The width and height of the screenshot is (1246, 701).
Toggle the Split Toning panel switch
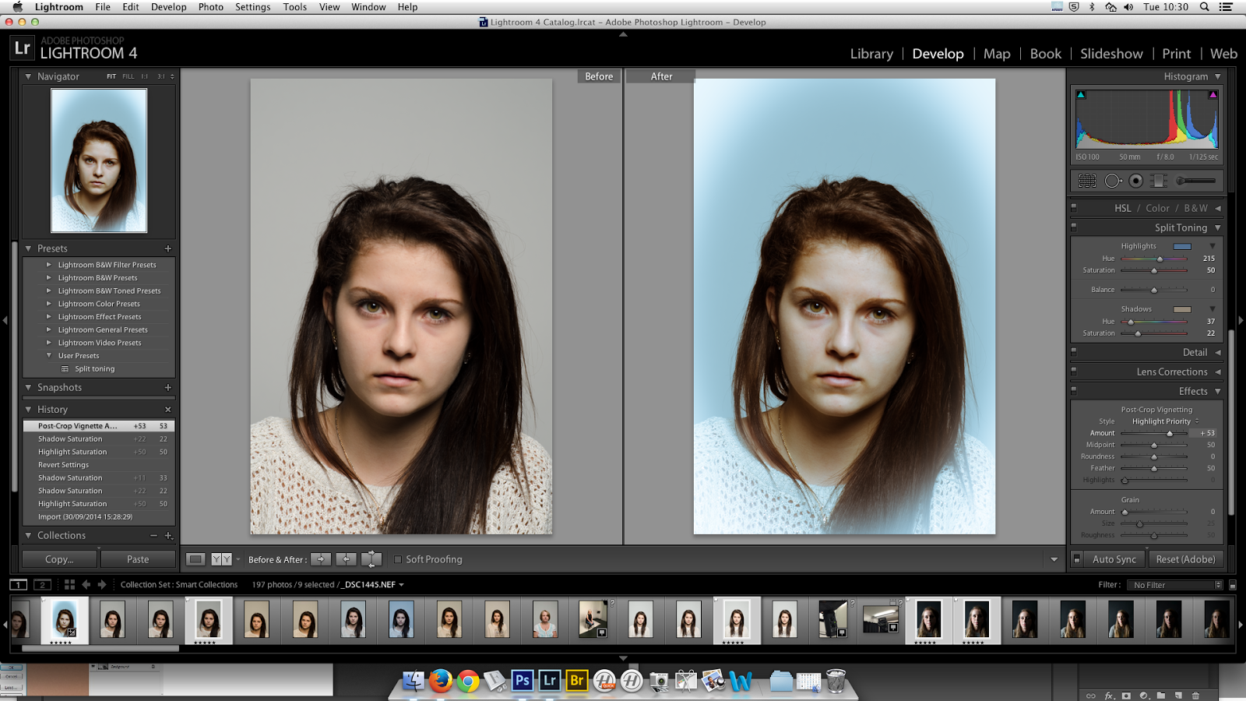(x=1074, y=227)
